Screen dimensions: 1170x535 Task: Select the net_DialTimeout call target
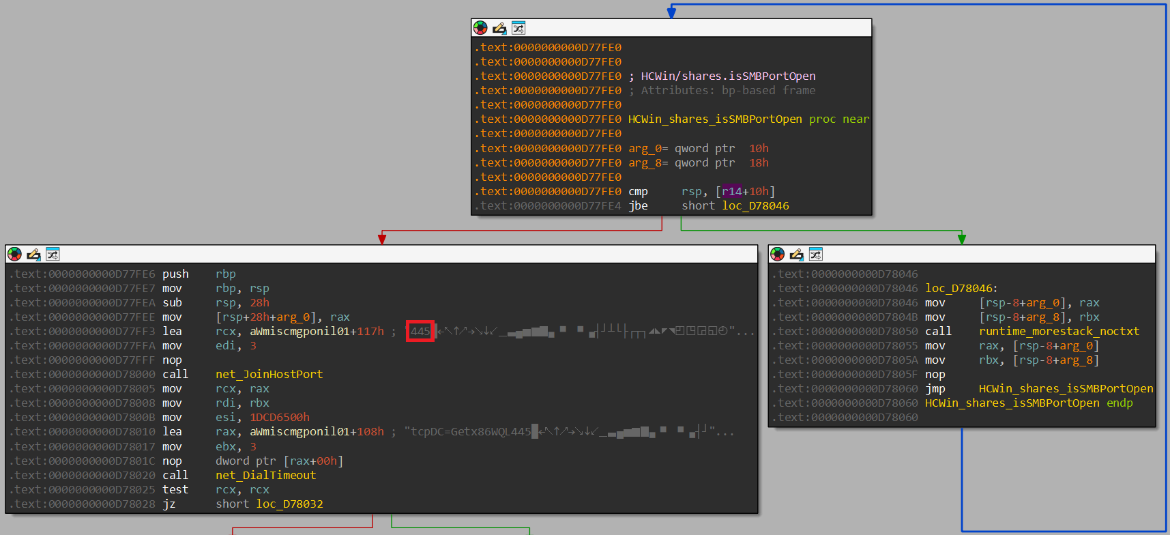265,475
